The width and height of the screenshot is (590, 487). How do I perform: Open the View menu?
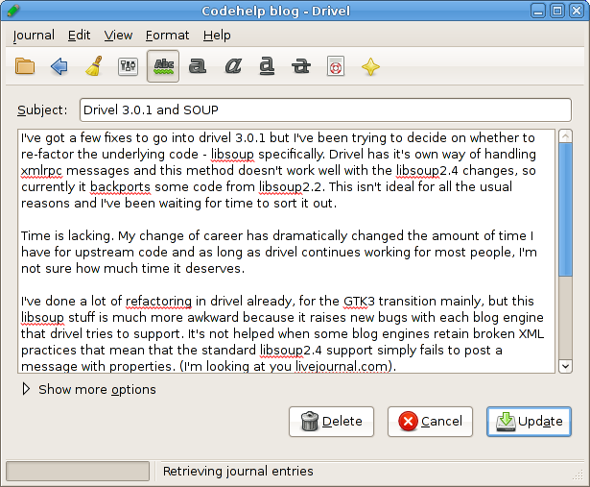pos(118,36)
